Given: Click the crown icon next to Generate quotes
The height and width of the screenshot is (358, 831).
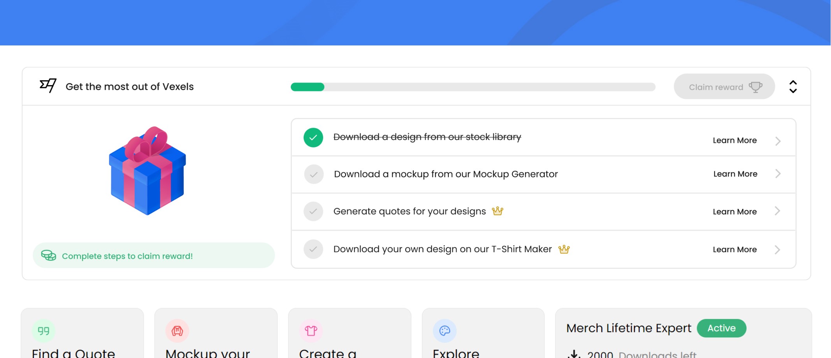Looking at the screenshot, I should [x=497, y=211].
